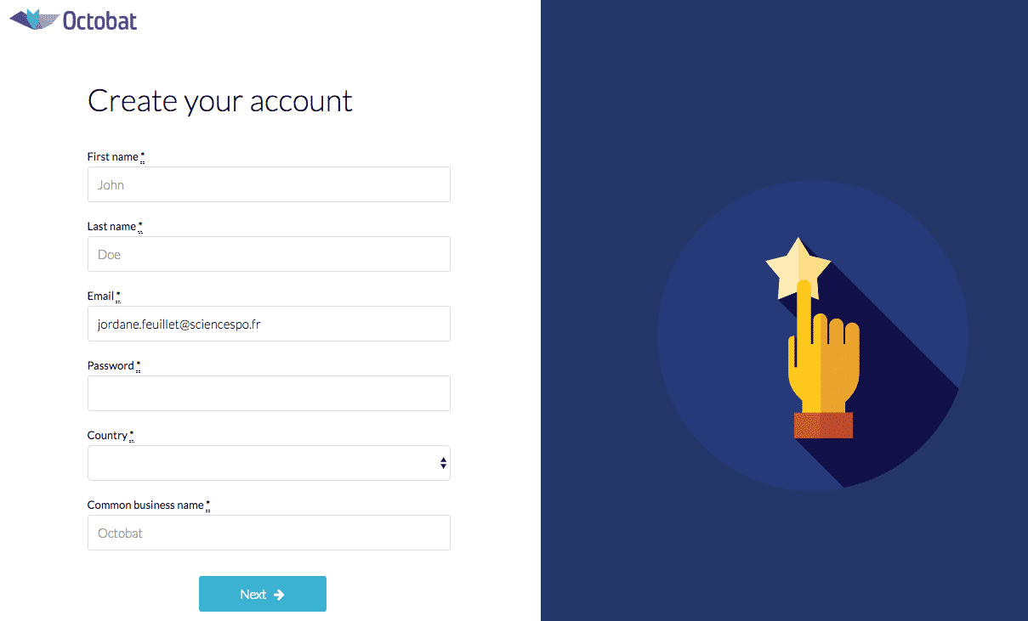The height and width of the screenshot is (621, 1028).
Task: Click the Common business name field
Action: pos(269,533)
